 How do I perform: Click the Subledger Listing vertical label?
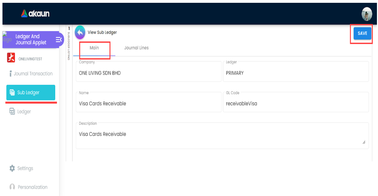point(69,46)
